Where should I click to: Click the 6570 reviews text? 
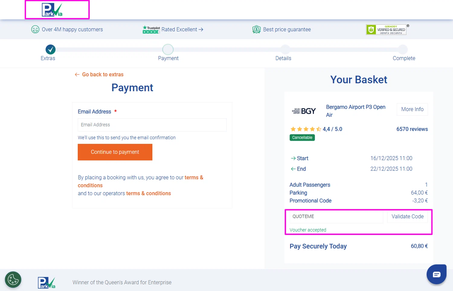click(412, 129)
